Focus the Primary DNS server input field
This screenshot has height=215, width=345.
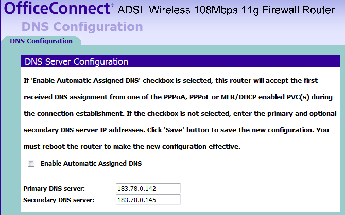tap(148, 189)
